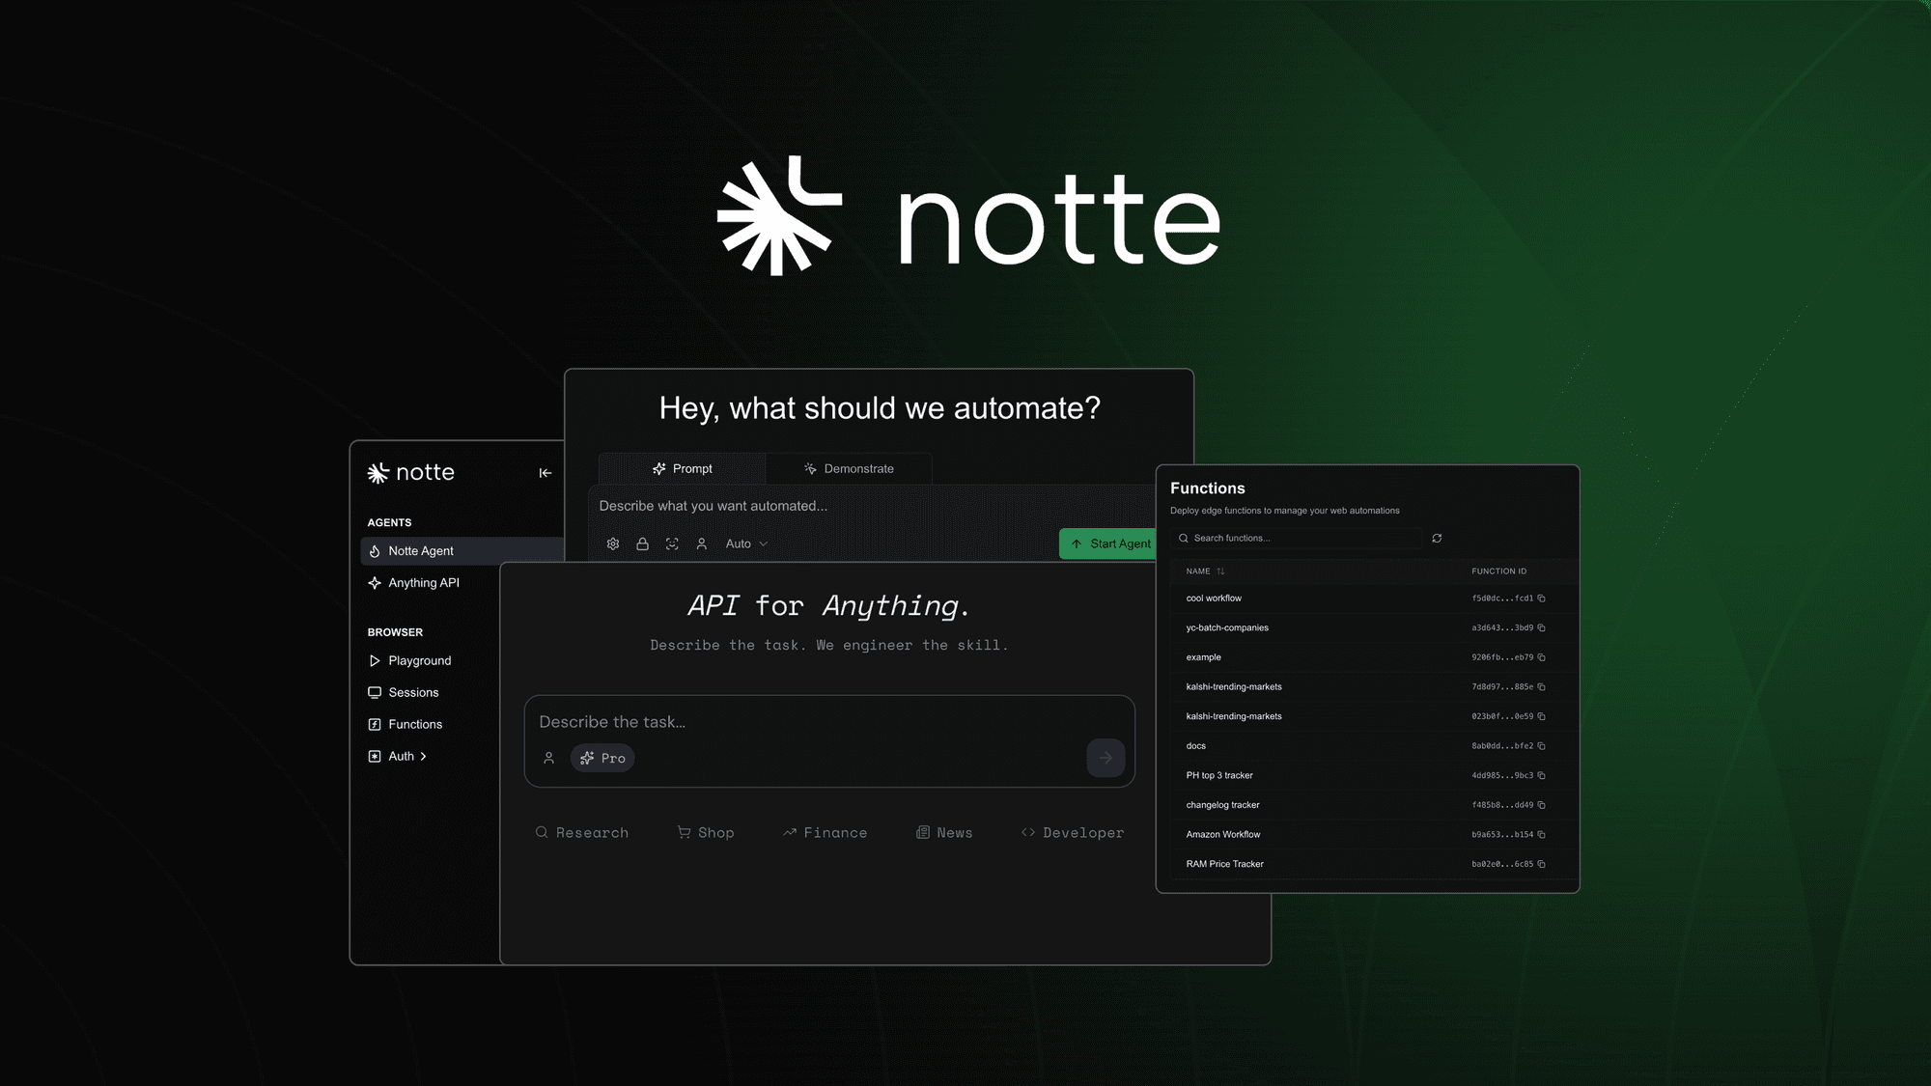
Task: Click the FUNCTION ID column header
Action: click(1498, 571)
